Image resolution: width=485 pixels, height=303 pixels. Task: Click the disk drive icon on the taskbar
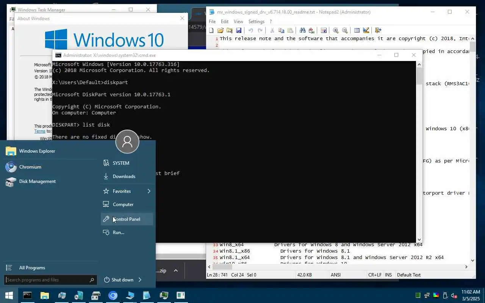[x=96, y=295]
